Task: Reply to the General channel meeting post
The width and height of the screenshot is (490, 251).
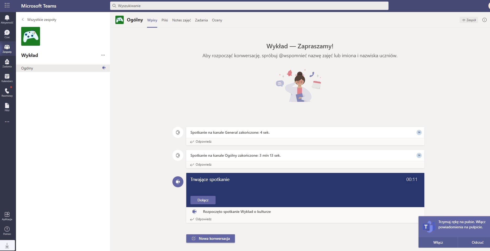Action: [x=201, y=142]
